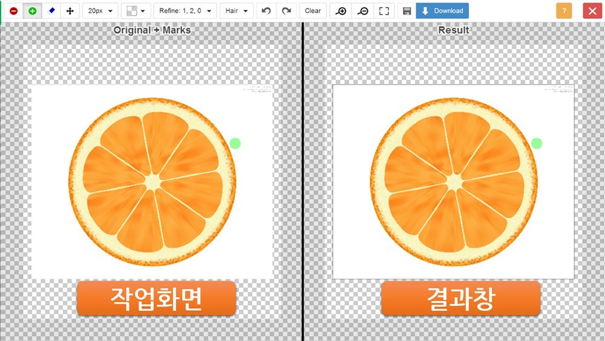Redo the last undone mark
Image resolution: width=605 pixels, height=341 pixels.
286,11
